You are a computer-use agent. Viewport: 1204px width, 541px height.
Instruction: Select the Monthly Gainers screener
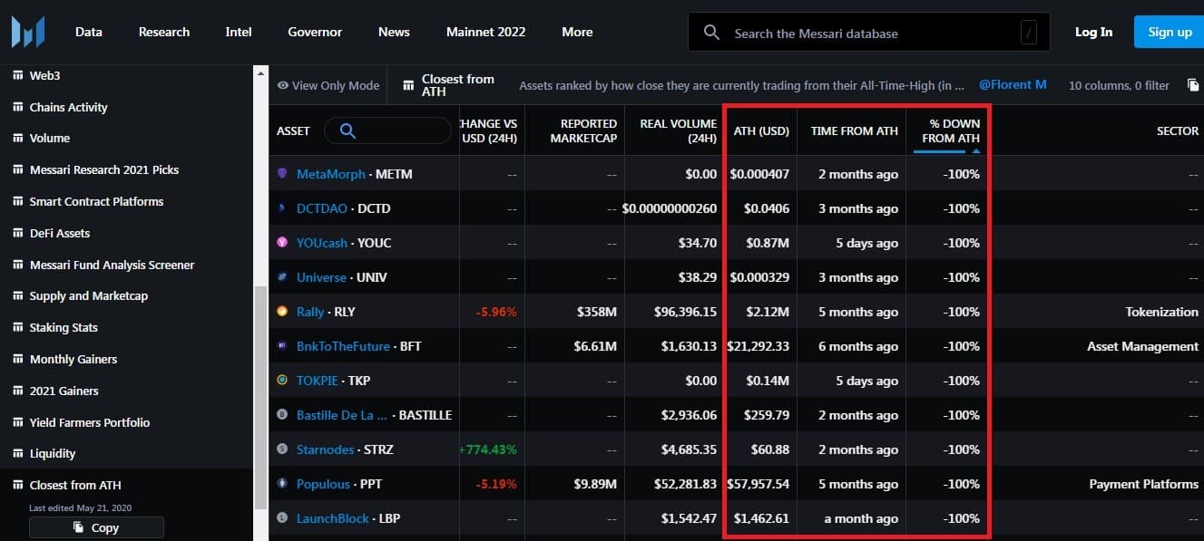coord(73,359)
